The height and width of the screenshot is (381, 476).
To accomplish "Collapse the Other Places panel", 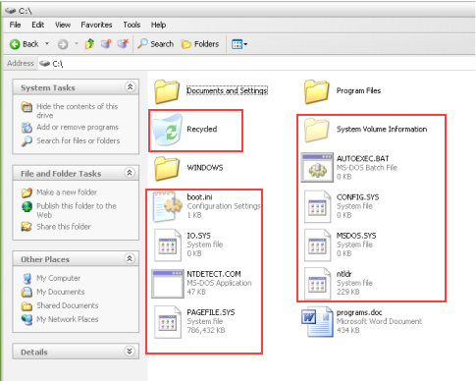I will click(130, 258).
